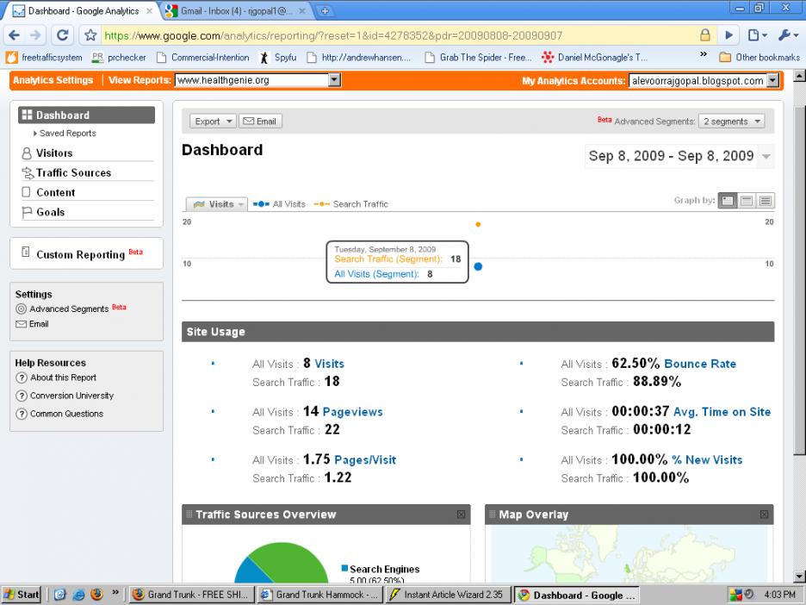Click the Bounce Rate metric link
Image resolution: width=806 pixels, height=605 pixels.
[x=700, y=364]
